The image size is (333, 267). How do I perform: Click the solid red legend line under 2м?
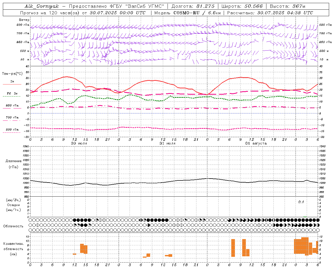pyautogui.click(x=12, y=84)
